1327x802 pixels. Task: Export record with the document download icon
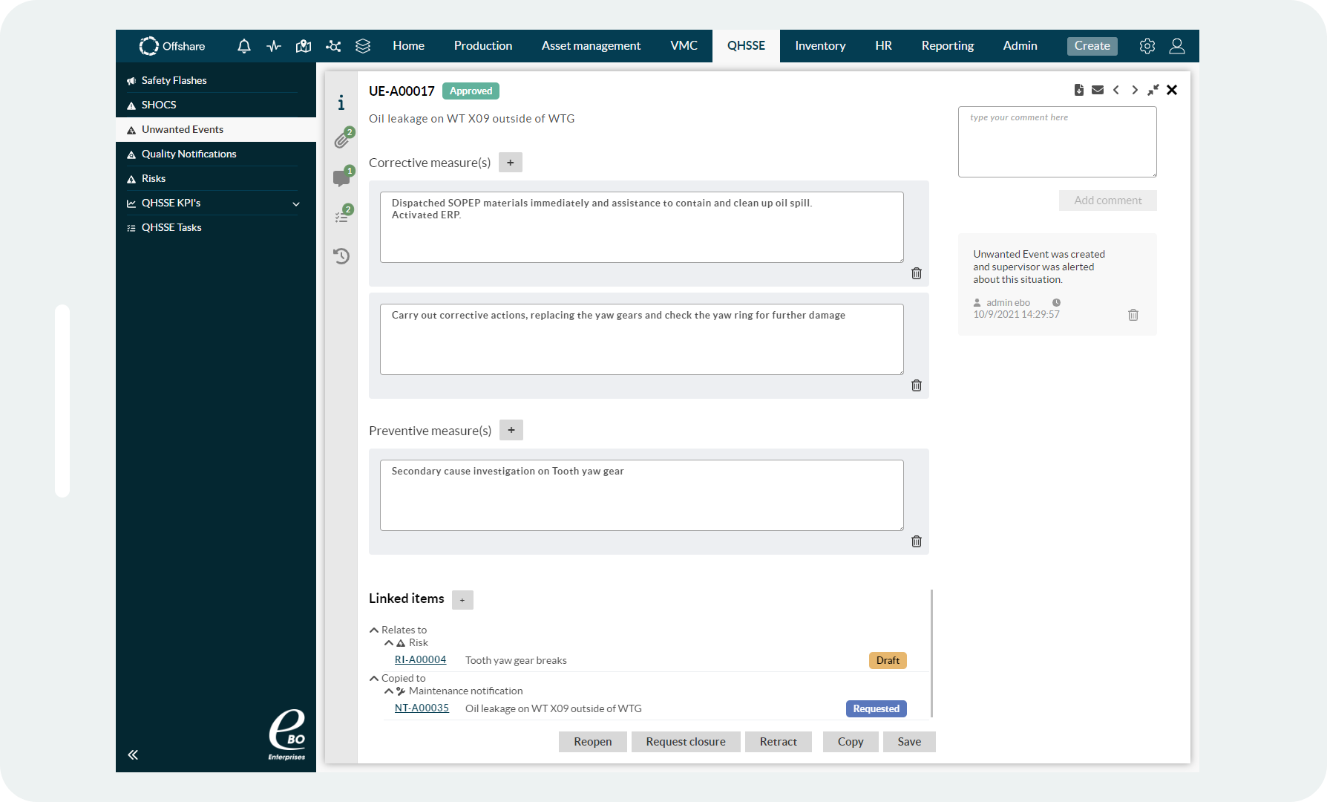click(x=1079, y=90)
